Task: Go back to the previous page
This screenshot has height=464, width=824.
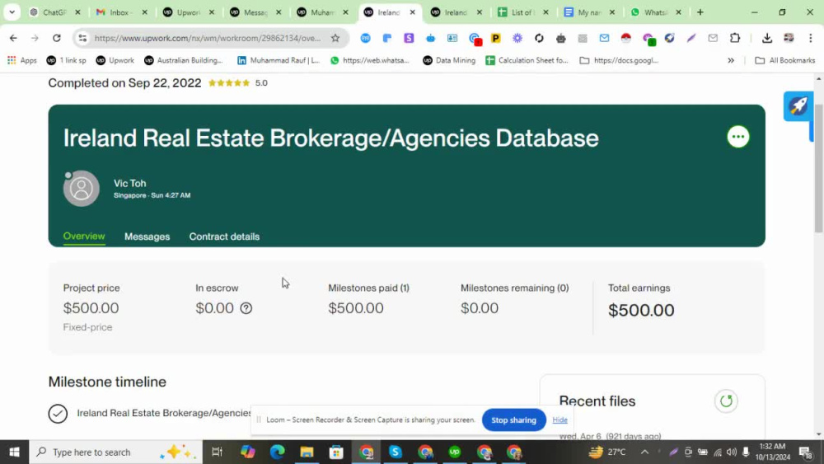Action: coord(13,38)
